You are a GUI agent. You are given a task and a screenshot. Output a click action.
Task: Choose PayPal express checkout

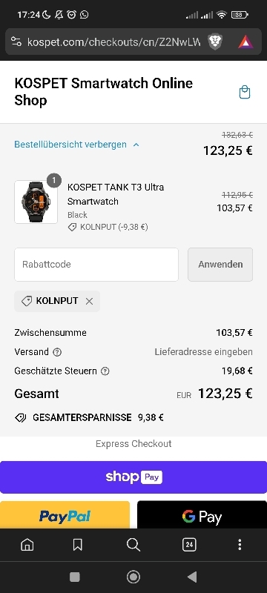(x=65, y=515)
